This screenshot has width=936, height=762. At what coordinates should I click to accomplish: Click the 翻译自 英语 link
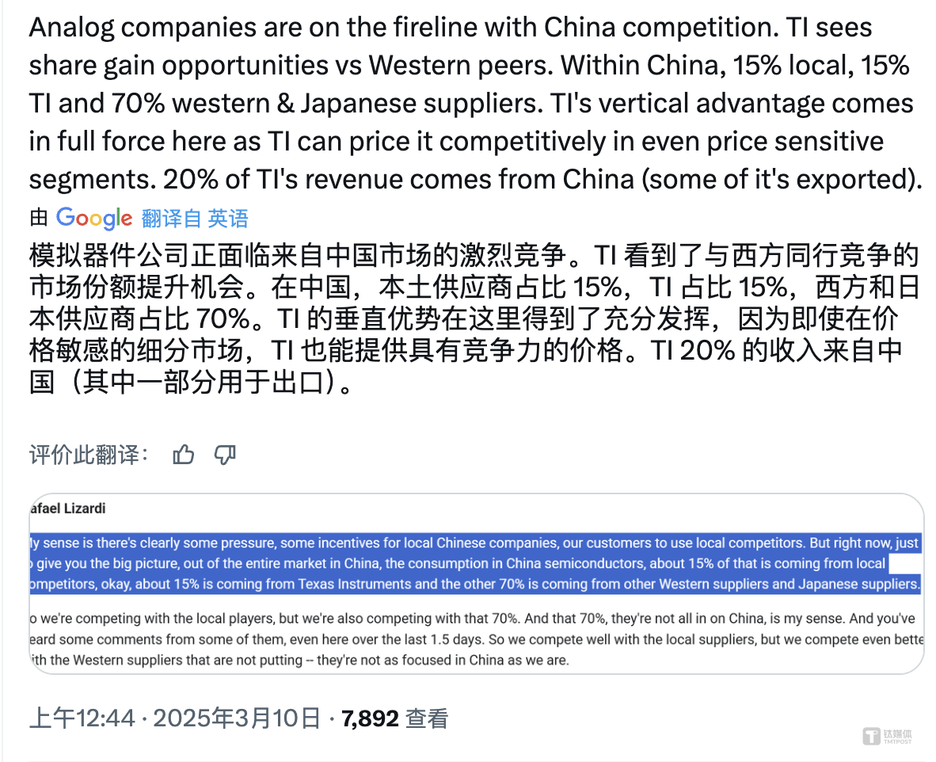195,219
